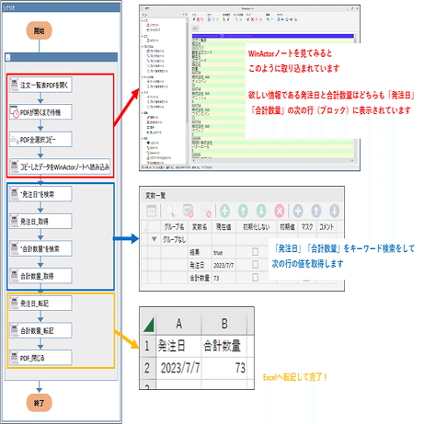Select the blue highlighted header row in WinActorノート
This screenshot has width=424, height=424.
pyautogui.click(x=272, y=36)
